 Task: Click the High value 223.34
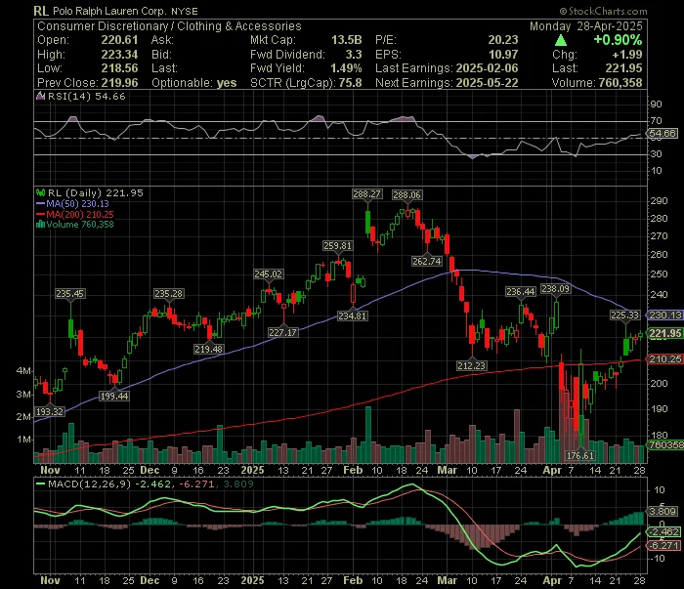(x=119, y=55)
